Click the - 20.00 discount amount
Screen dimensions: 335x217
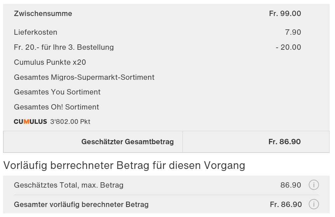click(x=288, y=47)
